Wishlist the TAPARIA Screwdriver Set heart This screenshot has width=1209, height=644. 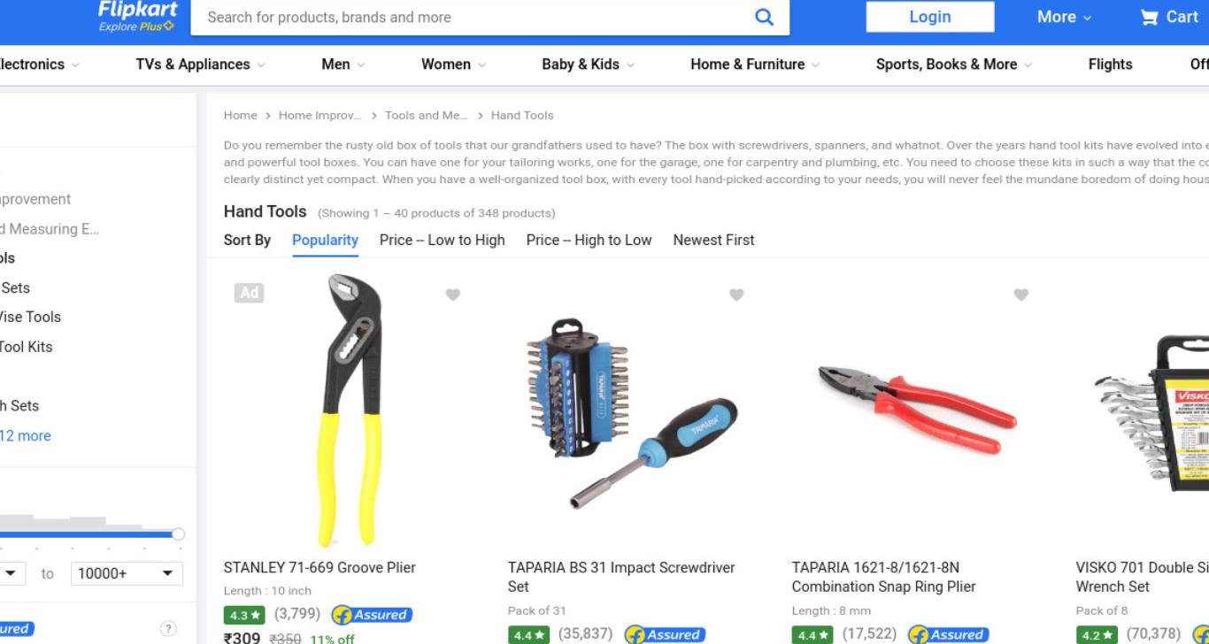click(x=736, y=295)
